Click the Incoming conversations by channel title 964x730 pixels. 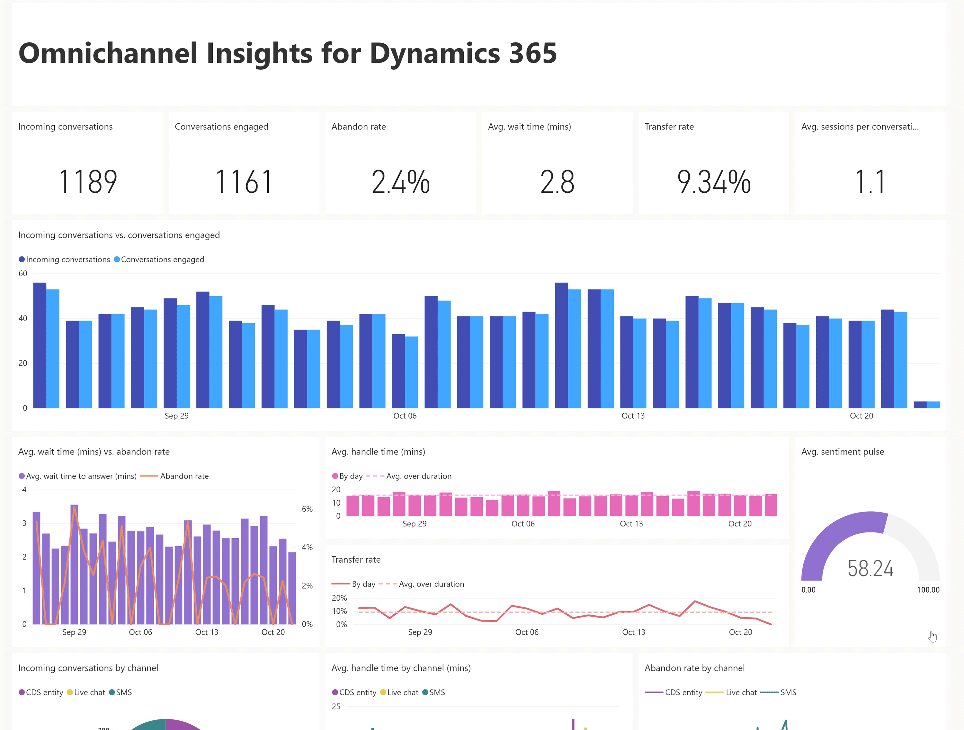click(x=88, y=668)
